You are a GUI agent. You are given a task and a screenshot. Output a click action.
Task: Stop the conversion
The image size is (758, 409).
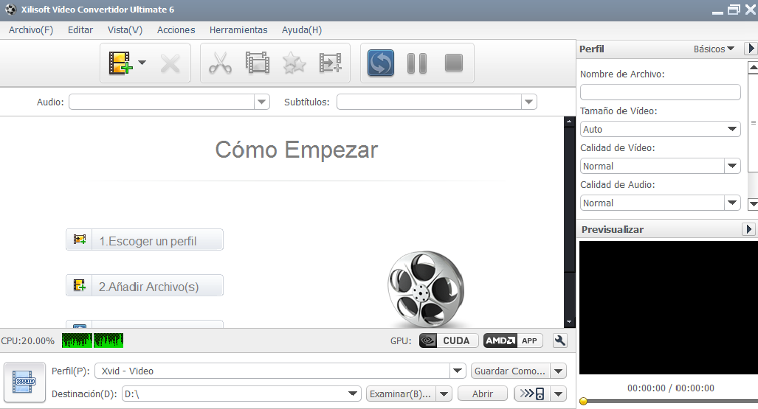click(x=454, y=63)
